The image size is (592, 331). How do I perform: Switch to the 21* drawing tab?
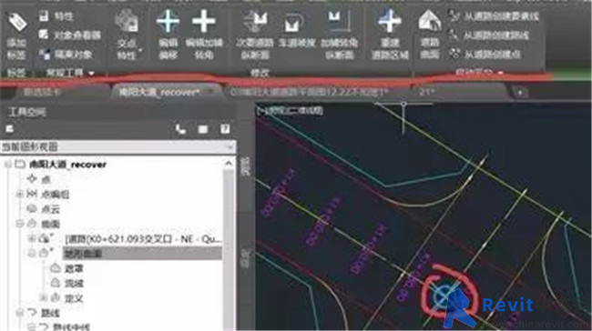pos(426,92)
